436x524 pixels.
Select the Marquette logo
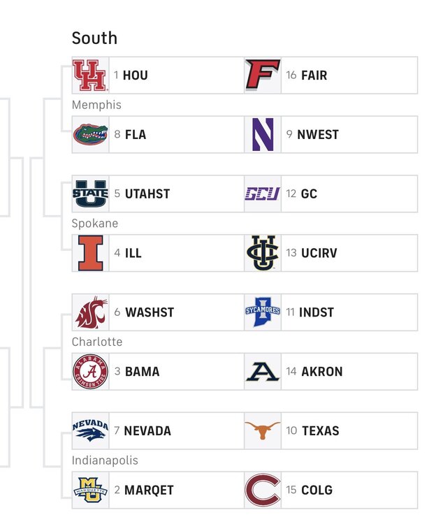tap(90, 490)
